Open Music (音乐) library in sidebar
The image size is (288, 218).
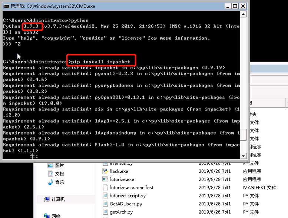coord(59,182)
